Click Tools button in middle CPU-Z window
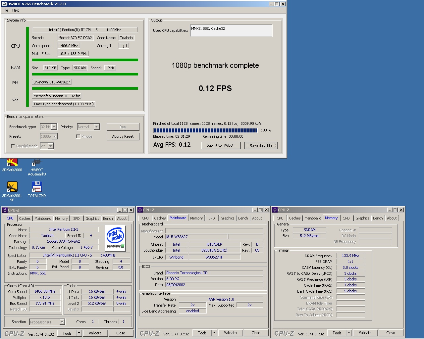Image resolution: width=424 pixels, height=339 pixels. point(202,333)
